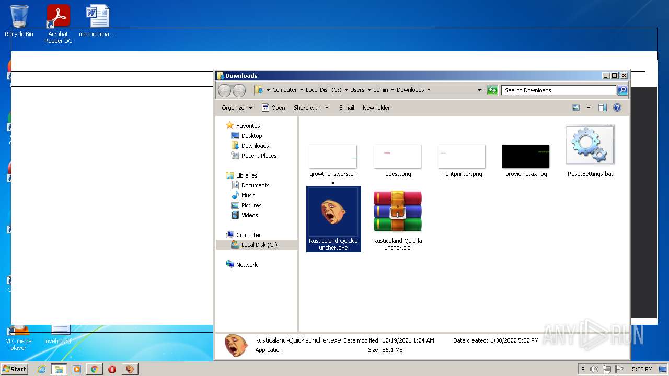
Task: Click the network tray icon
Action: click(607, 369)
